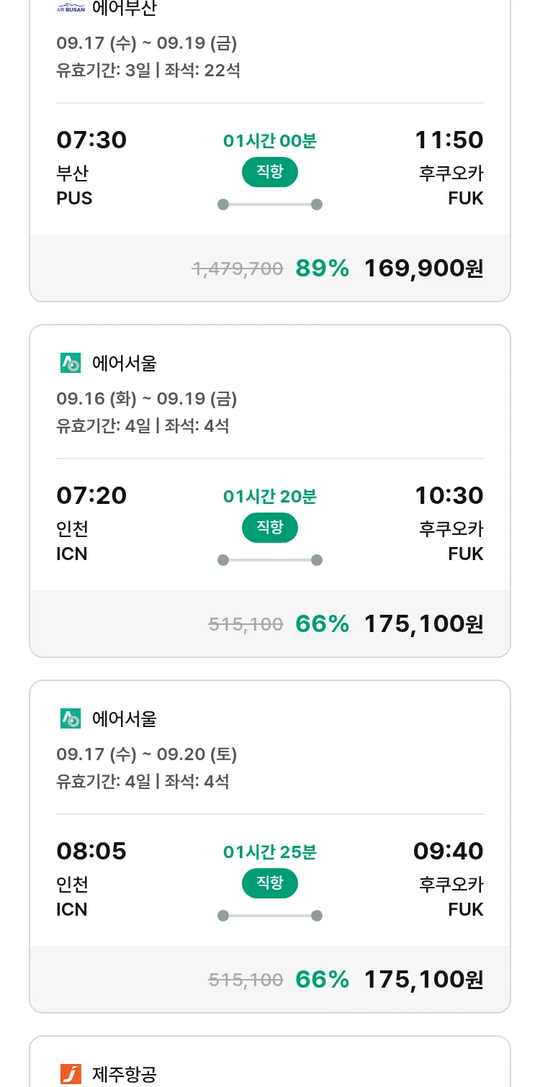Tap the 직항 badge on 08:05 Incheon flight
The height and width of the screenshot is (1087, 540).
tap(270, 883)
